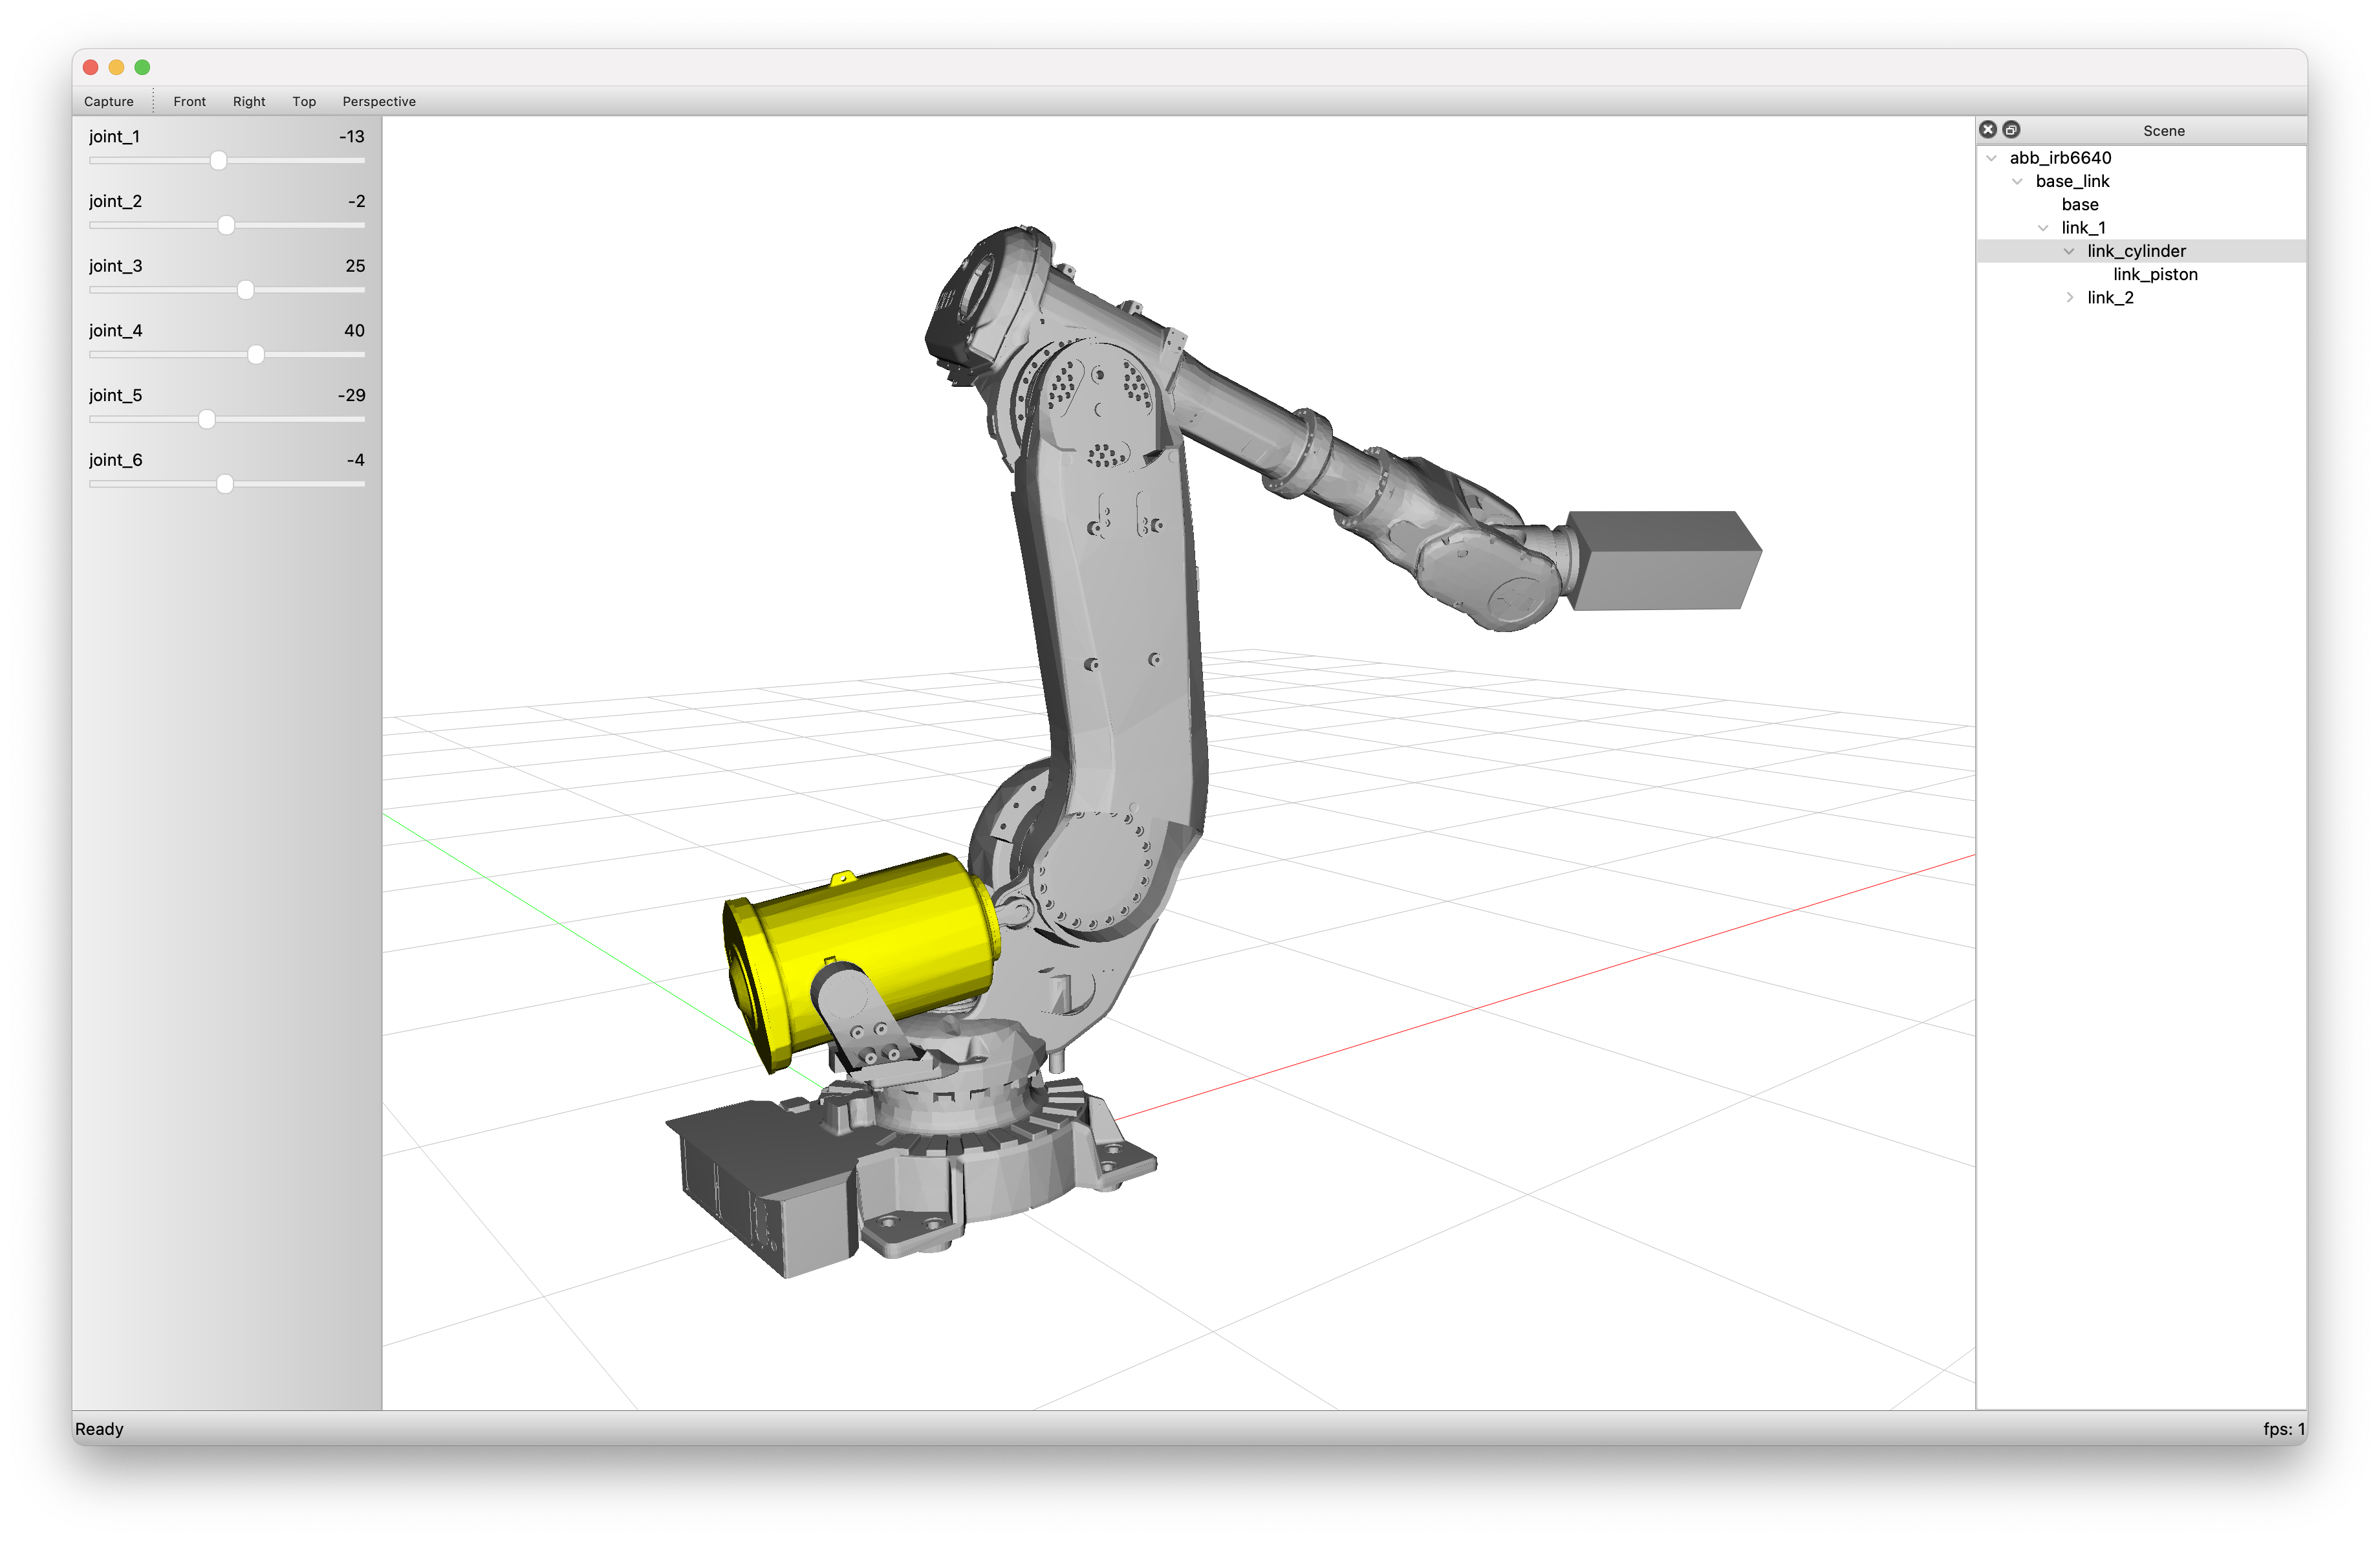The image size is (2380, 1541).
Task: Click the joint_6 slider handle
Action: [225, 484]
